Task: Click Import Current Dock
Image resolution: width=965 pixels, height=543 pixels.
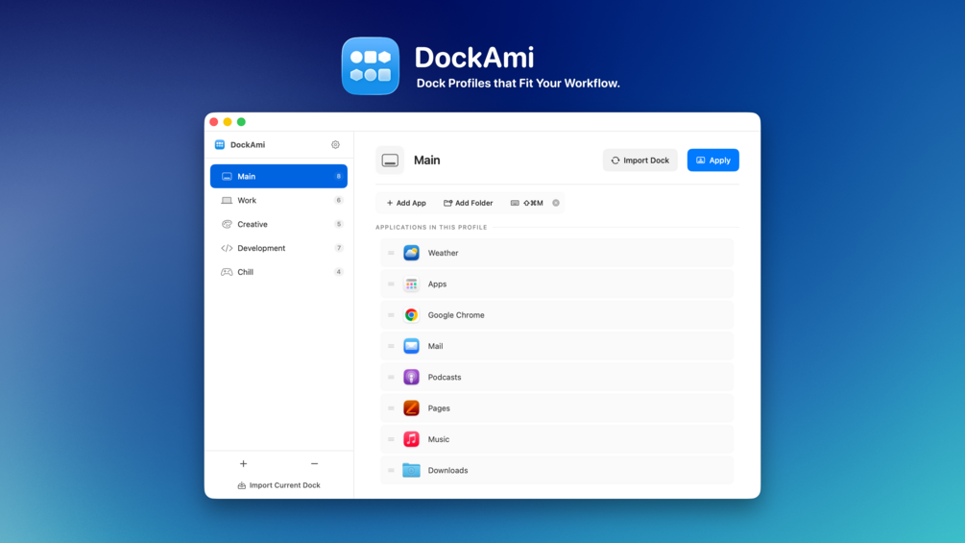Action: point(278,485)
